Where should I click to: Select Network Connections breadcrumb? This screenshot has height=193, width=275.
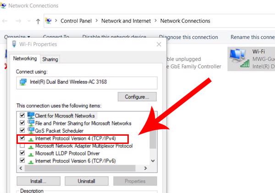tap(185, 21)
